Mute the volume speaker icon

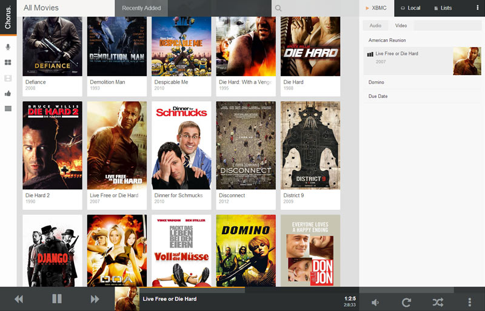coord(375,303)
